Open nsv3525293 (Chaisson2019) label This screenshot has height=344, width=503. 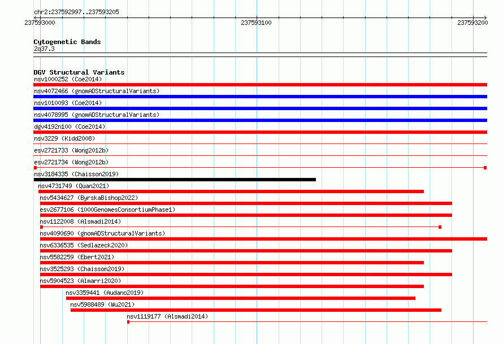pyautogui.click(x=82, y=269)
